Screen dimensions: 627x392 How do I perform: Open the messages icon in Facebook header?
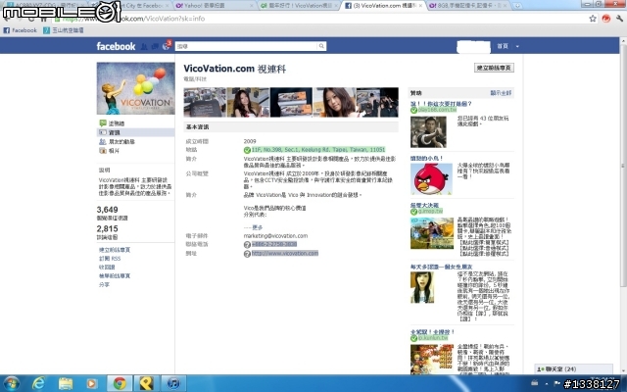[155, 47]
